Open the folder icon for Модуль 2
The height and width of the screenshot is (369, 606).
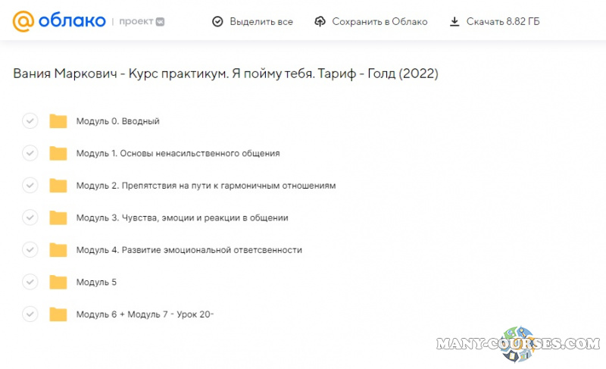pos(58,186)
